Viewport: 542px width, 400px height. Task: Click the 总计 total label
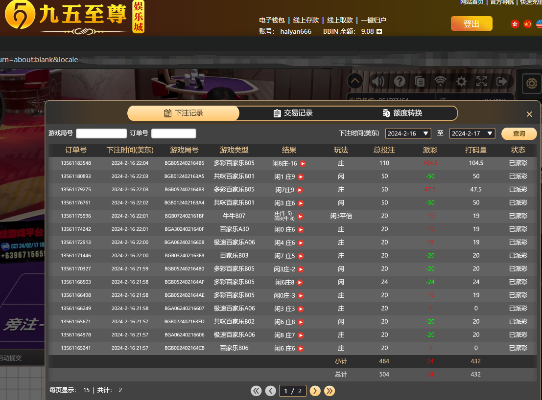tap(341, 375)
